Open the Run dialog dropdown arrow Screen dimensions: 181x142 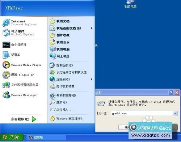tap(175, 113)
